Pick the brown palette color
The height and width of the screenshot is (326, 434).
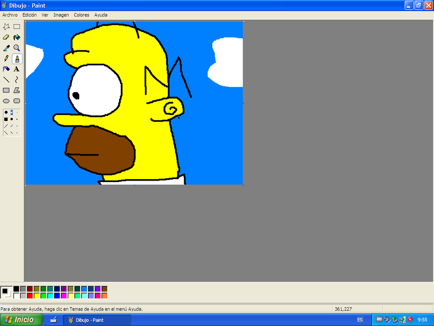pyautogui.click(x=104, y=289)
